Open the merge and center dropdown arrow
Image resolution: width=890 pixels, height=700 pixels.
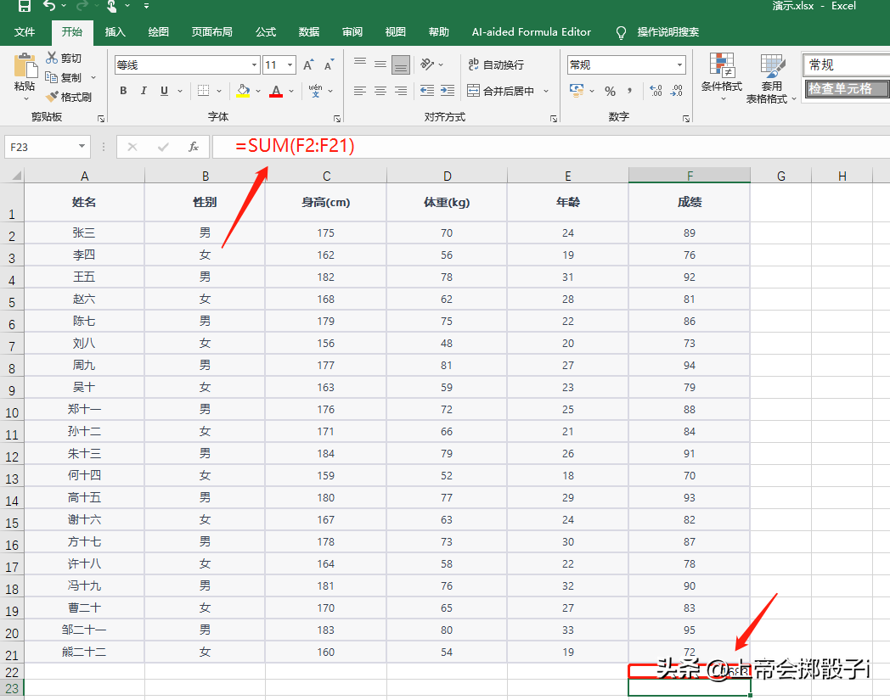[546, 90]
